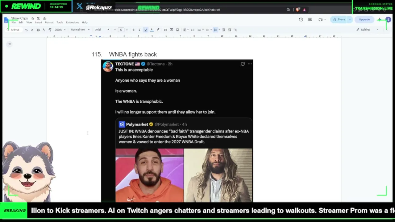This screenshot has width=395, height=222.
Task: Insert a link from the toolbar
Action: click(x=165, y=30)
